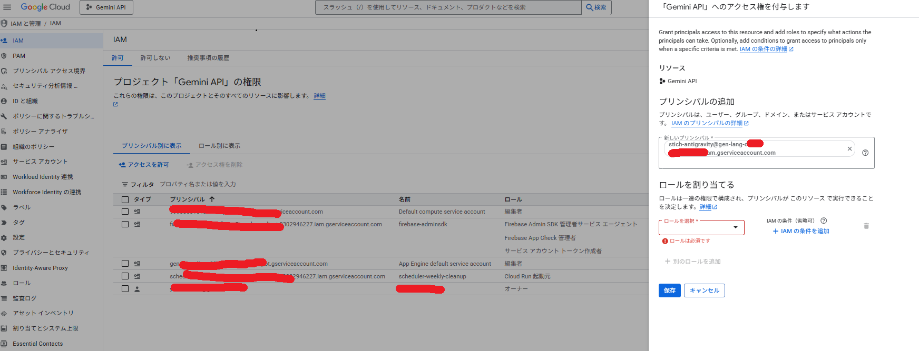Click the 保存 button

tap(669, 290)
